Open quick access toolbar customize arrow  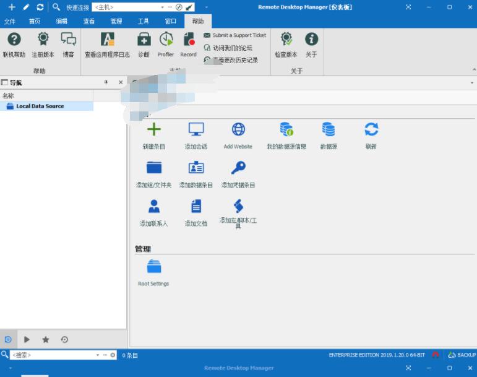[x=207, y=7]
